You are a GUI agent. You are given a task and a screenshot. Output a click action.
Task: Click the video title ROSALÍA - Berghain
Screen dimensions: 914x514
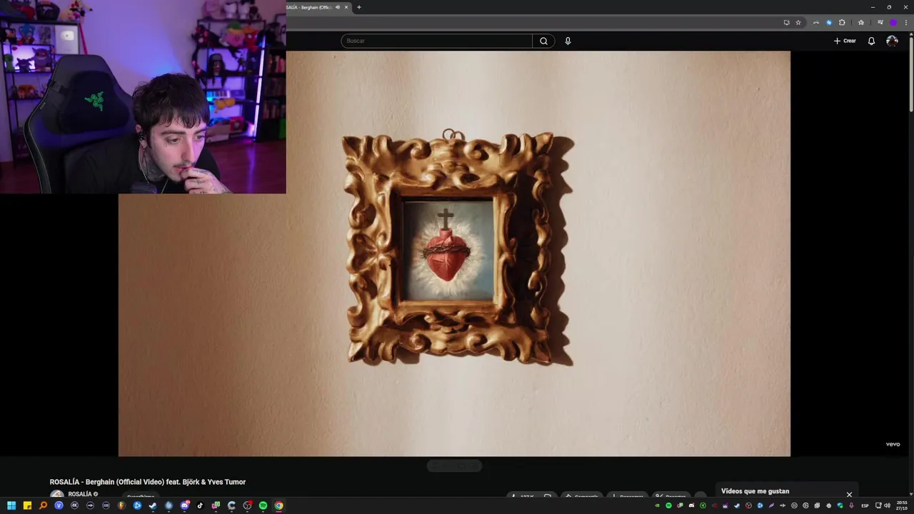pyautogui.click(x=148, y=482)
